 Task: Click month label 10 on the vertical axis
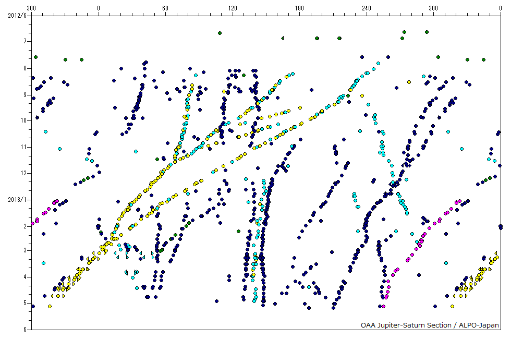click(23, 120)
